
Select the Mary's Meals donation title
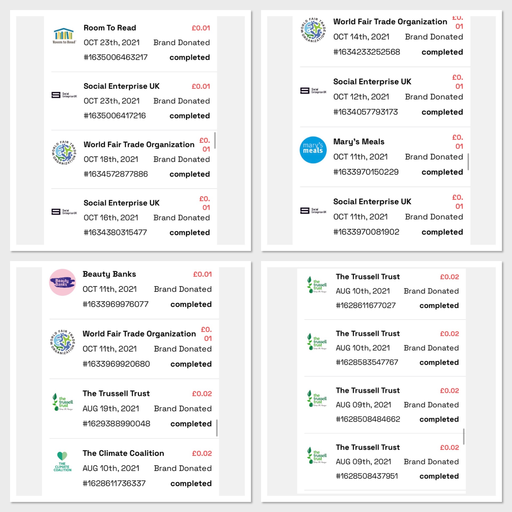[359, 142]
